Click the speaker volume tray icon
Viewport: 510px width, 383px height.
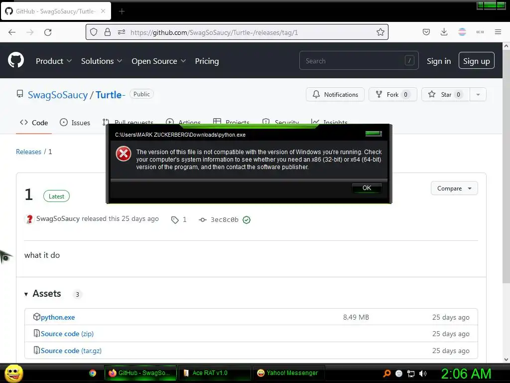pyautogui.click(x=423, y=374)
